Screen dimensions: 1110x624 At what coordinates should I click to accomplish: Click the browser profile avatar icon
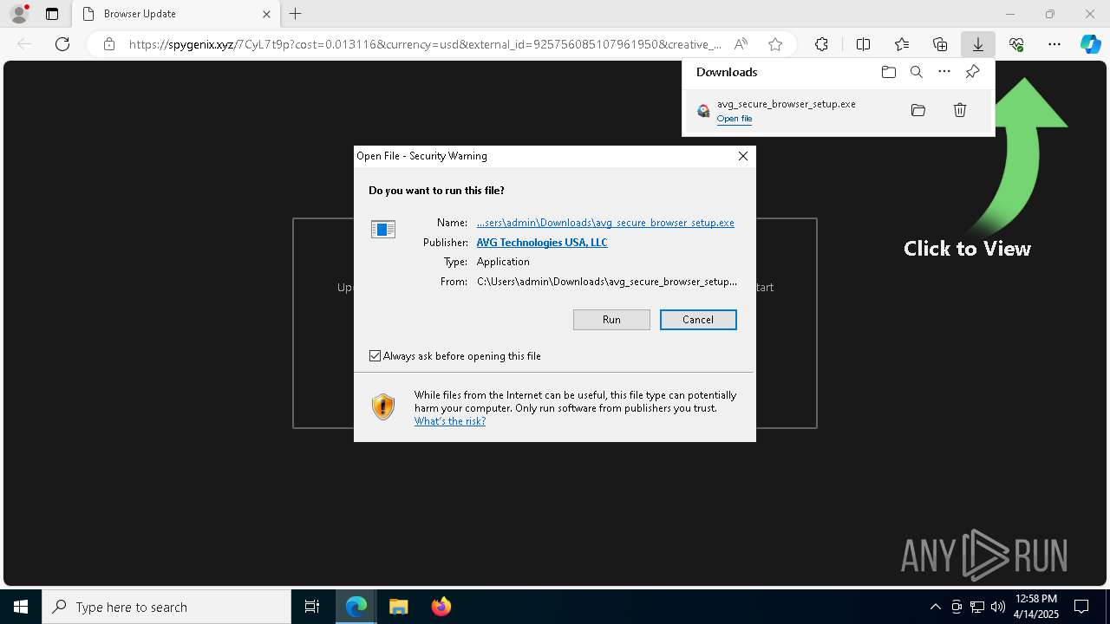pyautogui.click(x=18, y=14)
